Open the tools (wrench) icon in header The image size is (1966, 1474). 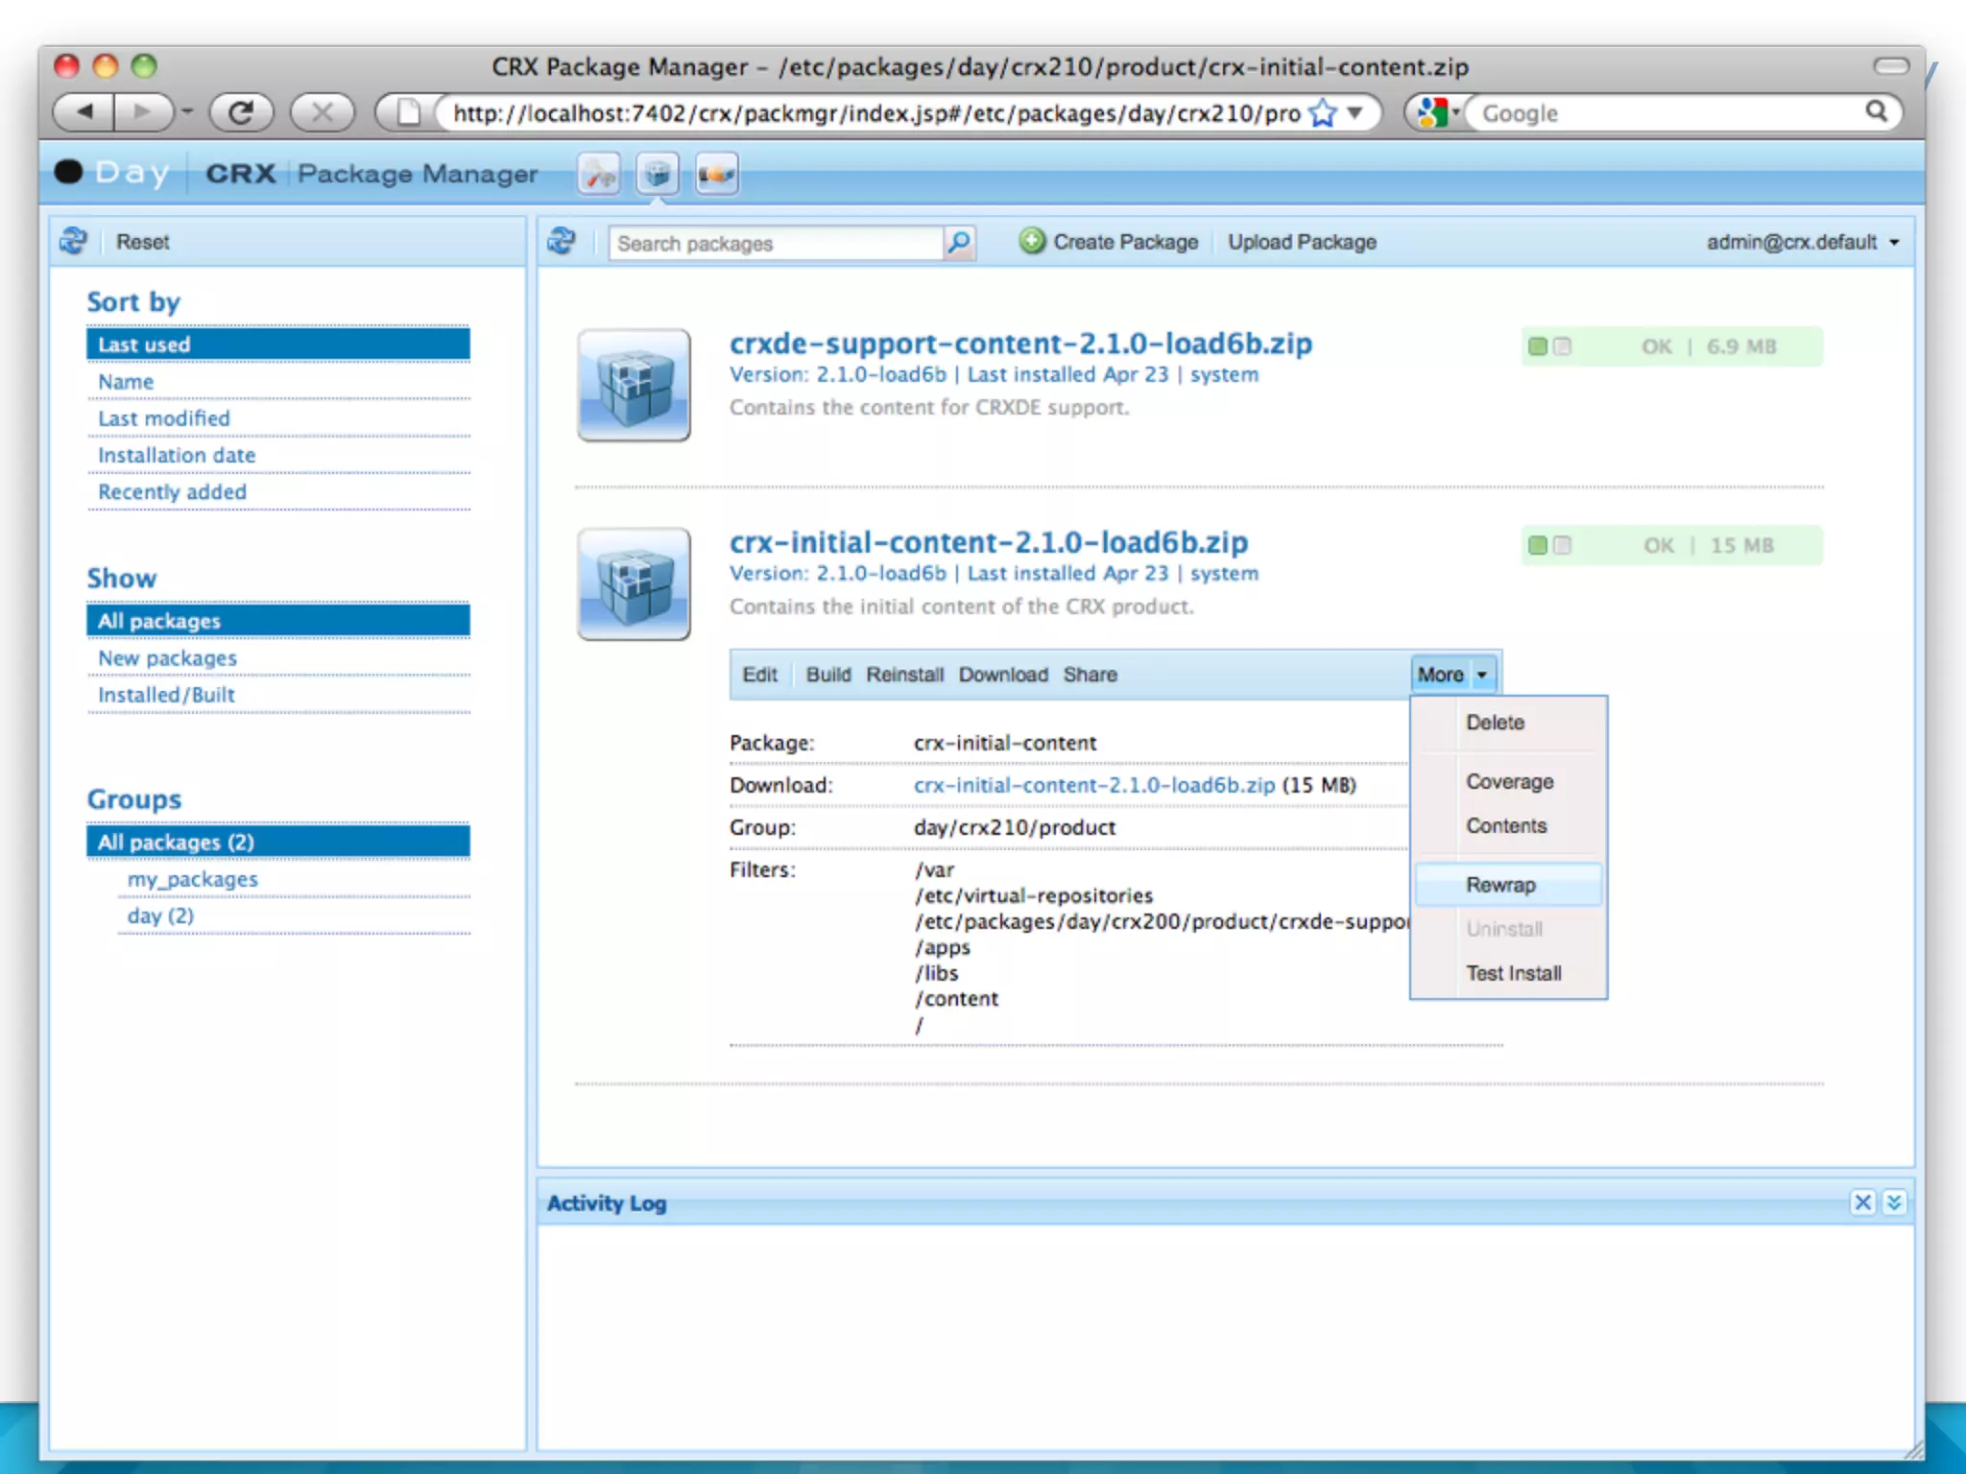click(x=599, y=175)
